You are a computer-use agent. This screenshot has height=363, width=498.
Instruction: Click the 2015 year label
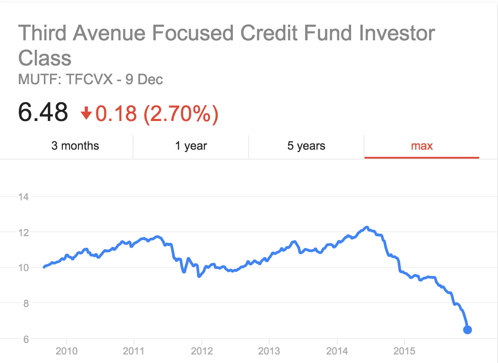404,350
